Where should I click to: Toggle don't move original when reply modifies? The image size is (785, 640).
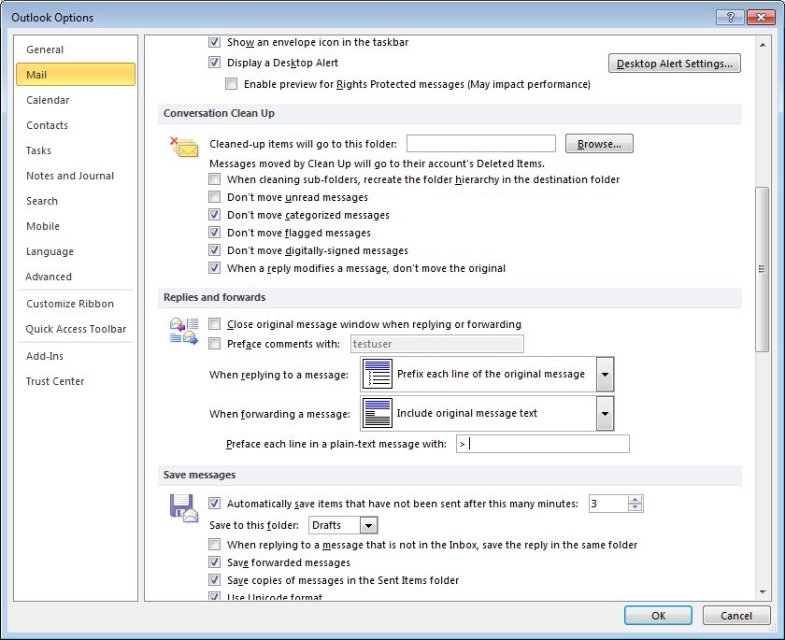pyautogui.click(x=214, y=268)
